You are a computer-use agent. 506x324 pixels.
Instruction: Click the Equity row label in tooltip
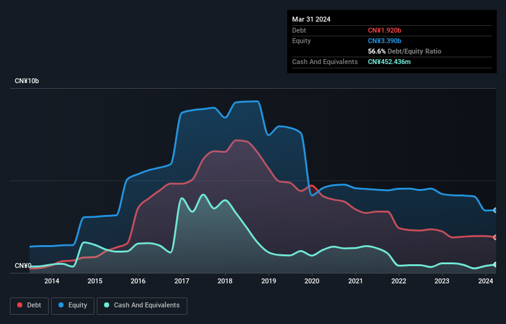(x=301, y=41)
